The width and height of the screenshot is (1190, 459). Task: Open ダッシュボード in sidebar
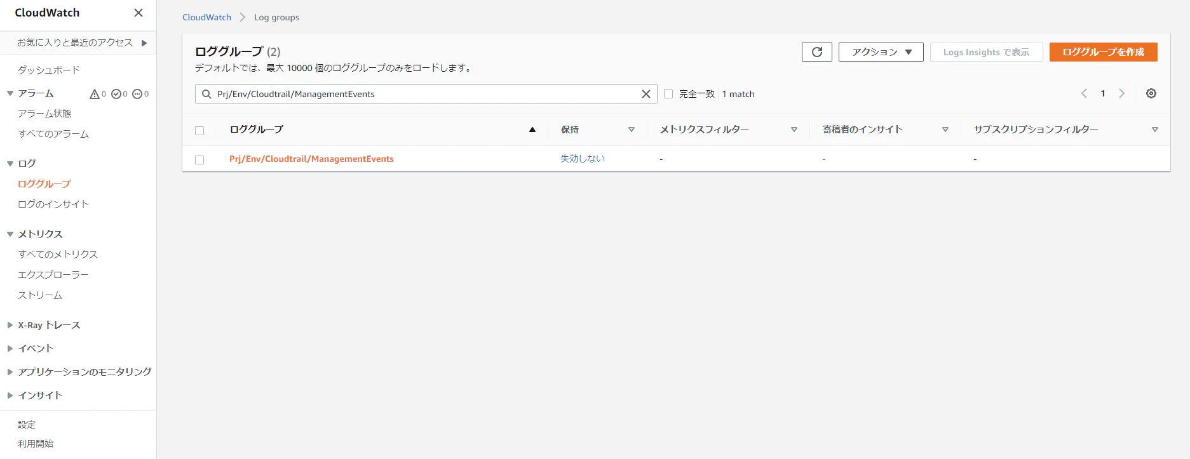pos(49,70)
